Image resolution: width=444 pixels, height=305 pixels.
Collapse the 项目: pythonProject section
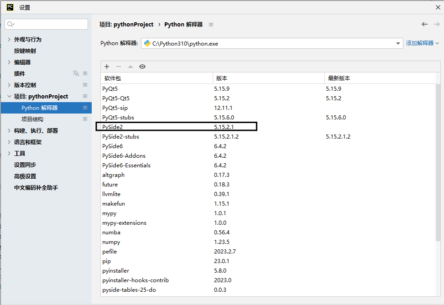click(9, 97)
